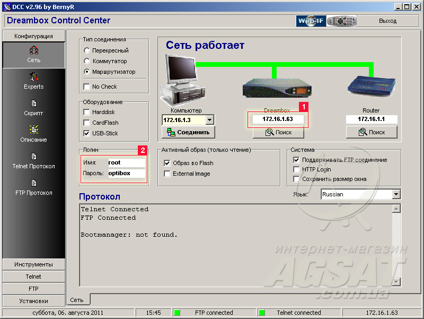The height and width of the screenshot is (319, 424).
Task: Open the Web-IF interface icon
Action: (x=311, y=21)
